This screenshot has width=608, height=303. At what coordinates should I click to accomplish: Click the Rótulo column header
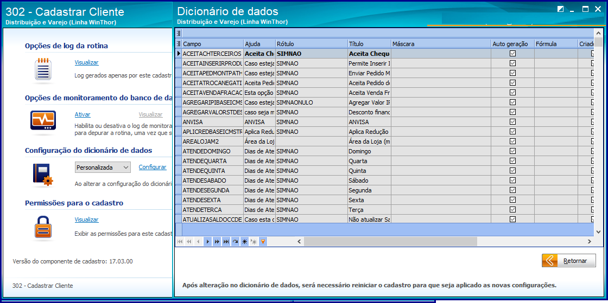[312, 44]
